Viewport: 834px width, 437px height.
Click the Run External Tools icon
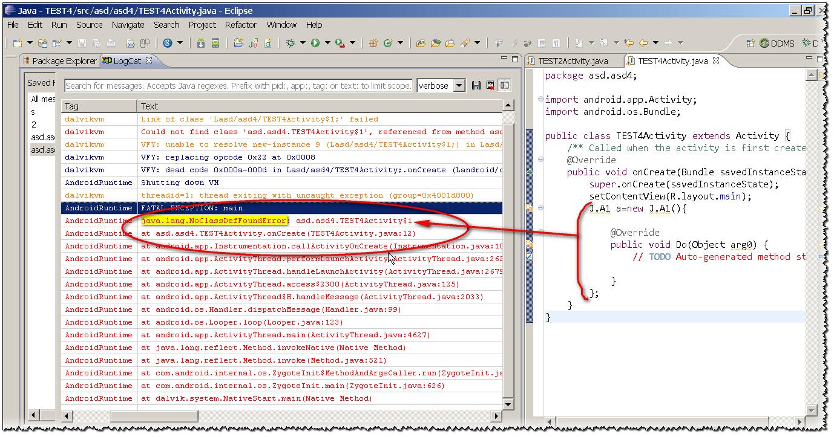point(341,43)
